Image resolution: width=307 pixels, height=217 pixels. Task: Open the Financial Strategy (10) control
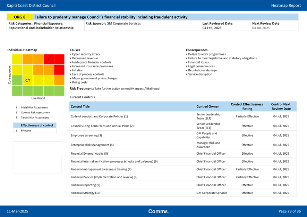coord(86,193)
